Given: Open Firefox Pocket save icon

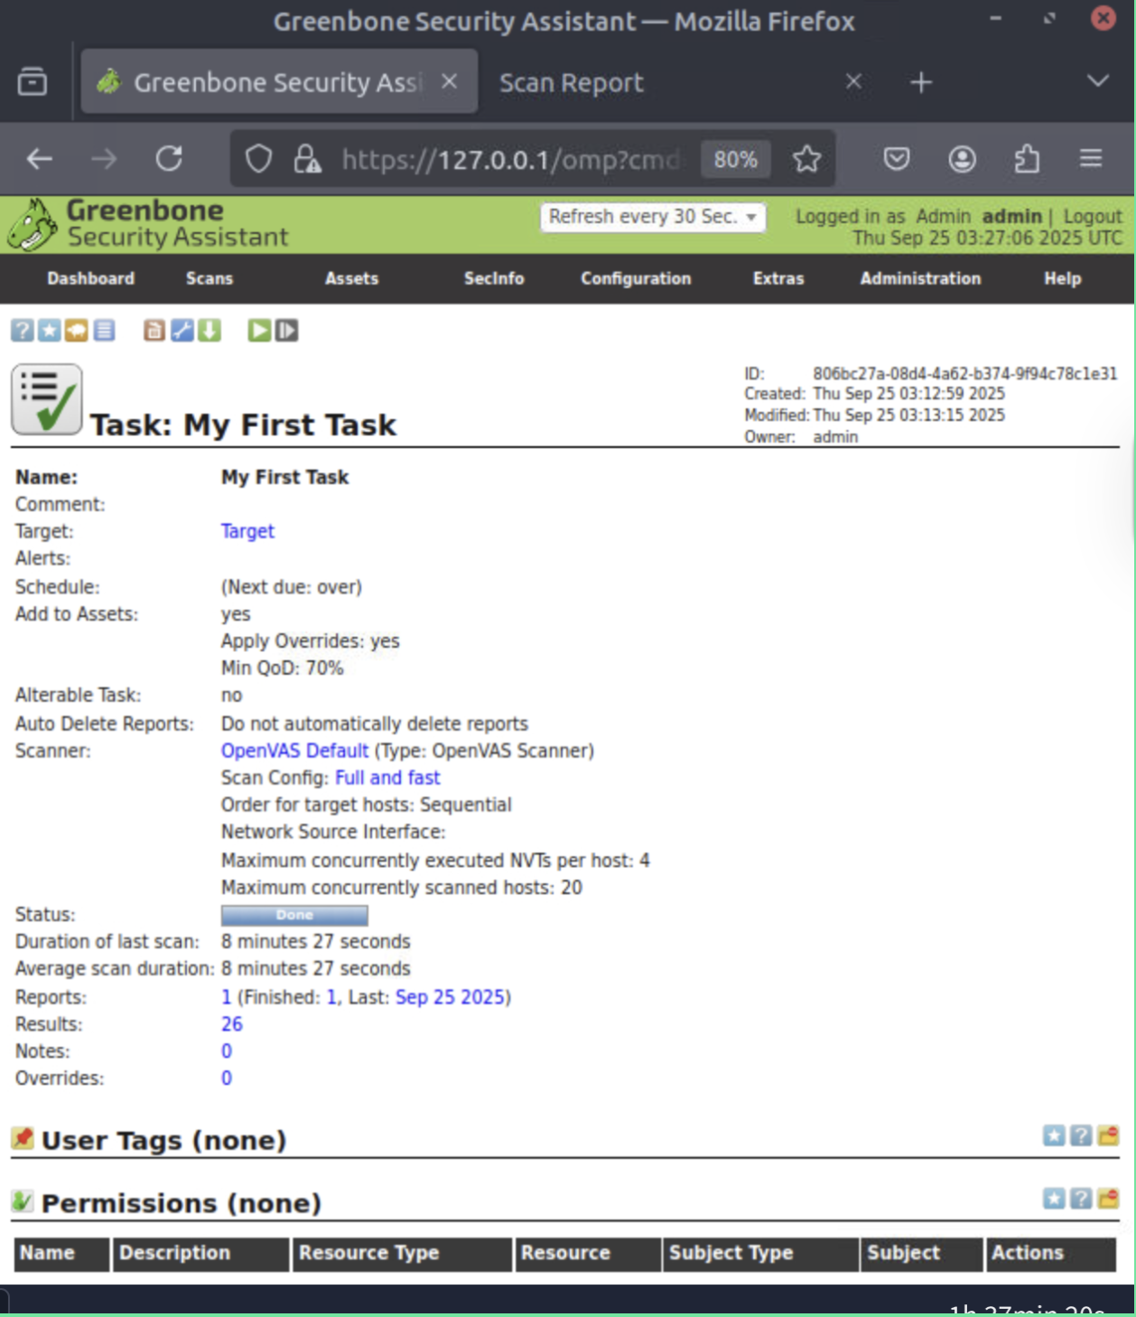Looking at the screenshot, I should tap(896, 160).
